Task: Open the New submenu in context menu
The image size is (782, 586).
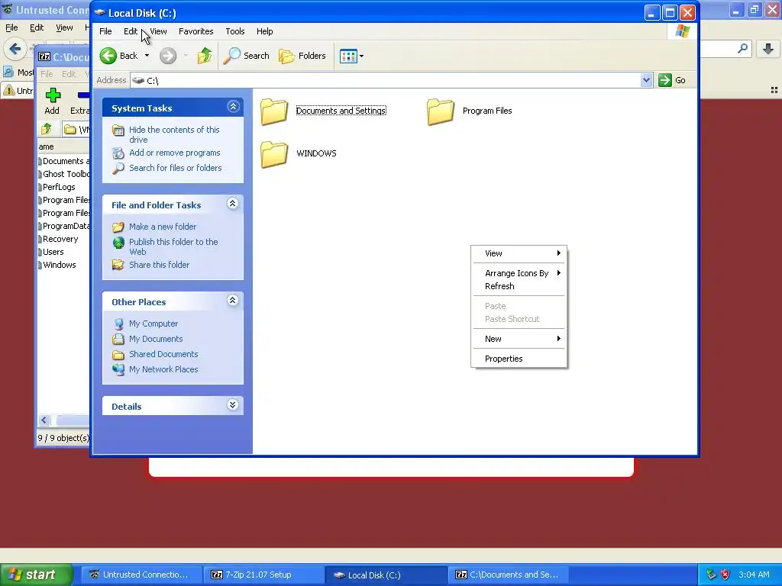Action: [x=519, y=340]
